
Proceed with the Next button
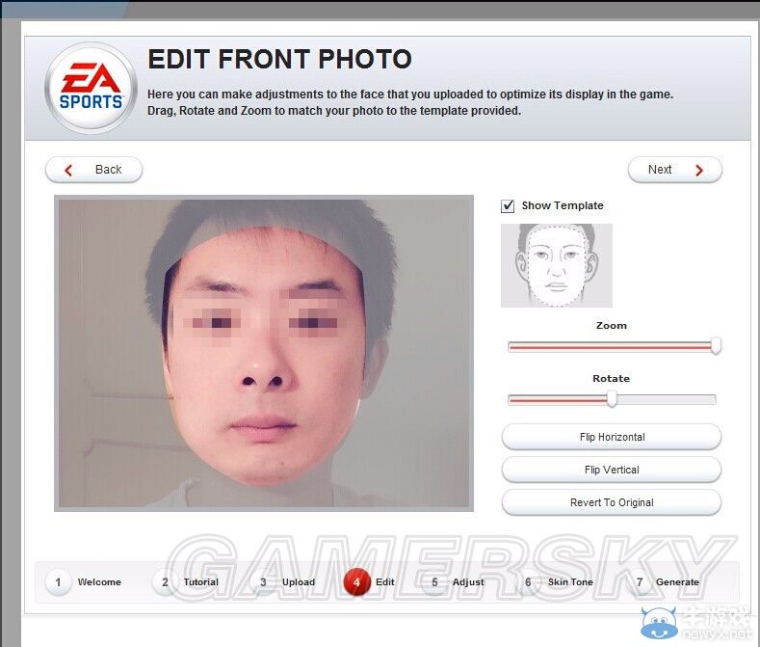tap(674, 170)
